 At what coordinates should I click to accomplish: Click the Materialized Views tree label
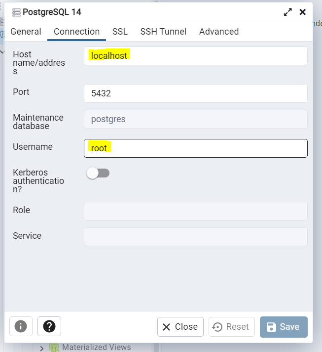[97, 347]
